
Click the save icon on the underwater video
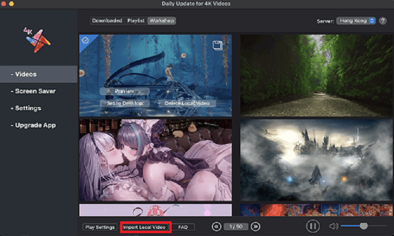218,45
